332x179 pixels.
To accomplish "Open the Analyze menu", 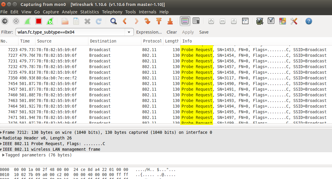I will click(69, 12).
